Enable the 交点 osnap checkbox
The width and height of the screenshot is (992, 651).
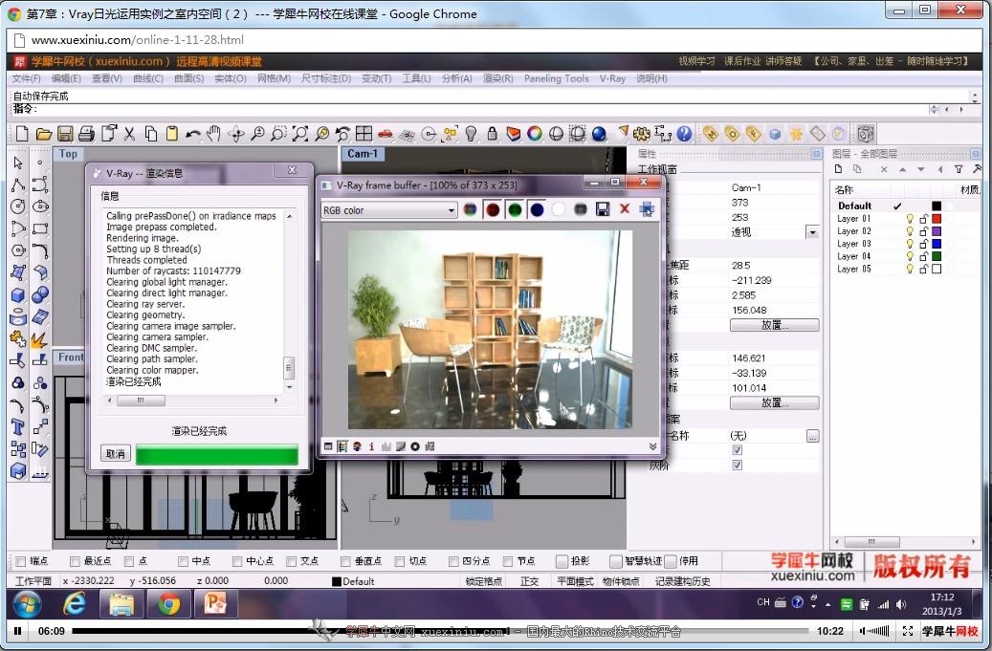292,561
